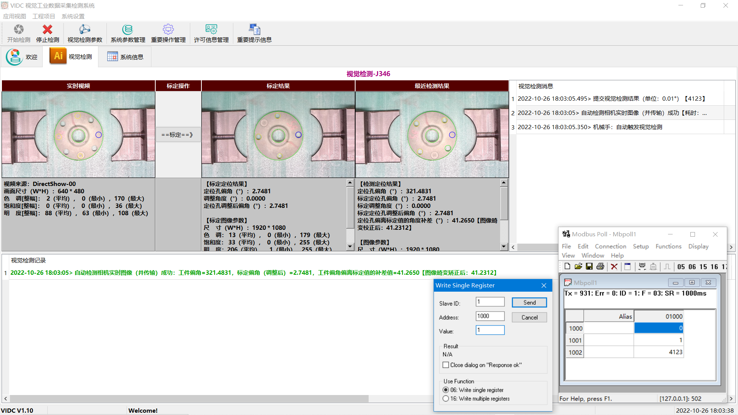Open Modbus Poll Setup menu
This screenshot has height=415, width=738.
[x=641, y=246]
